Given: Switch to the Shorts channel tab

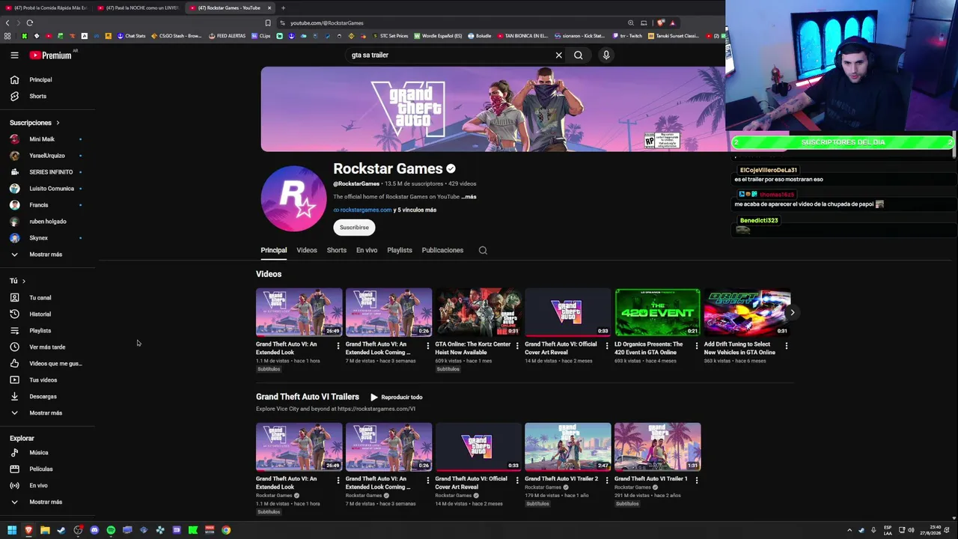Looking at the screenshot, I should pos(337,250).
